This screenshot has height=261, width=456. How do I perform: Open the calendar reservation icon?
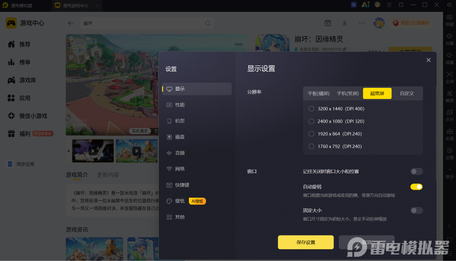pos(328,23)
